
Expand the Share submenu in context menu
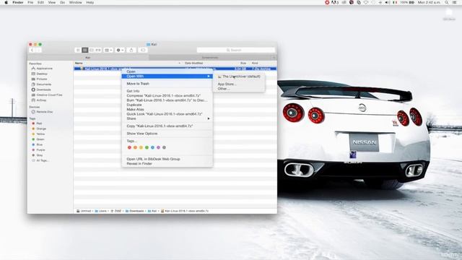(x=167, y=118)
